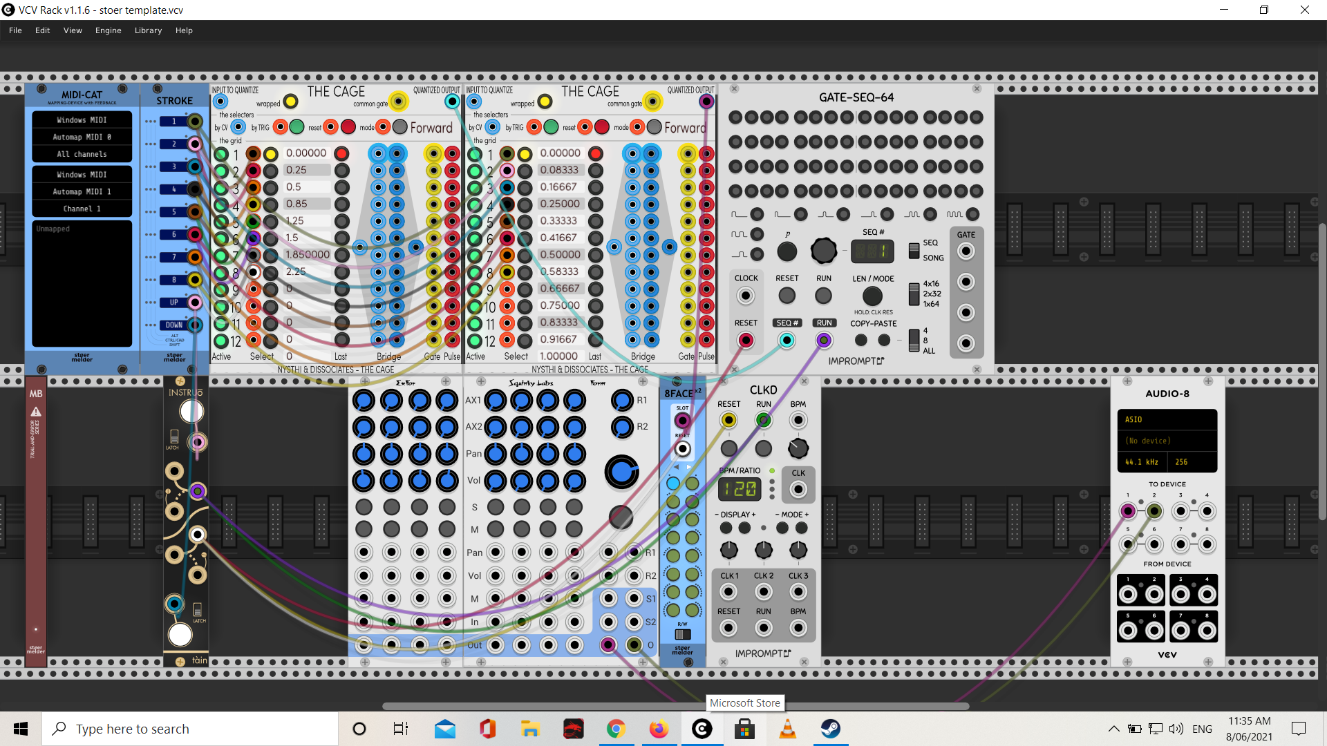
Task: Click the Windows taskbar search box
Action: 190,729
